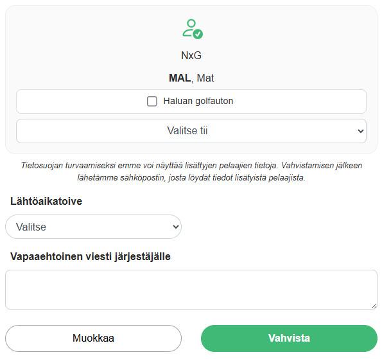Click the green checkmark badge on the player icon
The height and width of the screenshot is (359, 382).
point(198,34)
